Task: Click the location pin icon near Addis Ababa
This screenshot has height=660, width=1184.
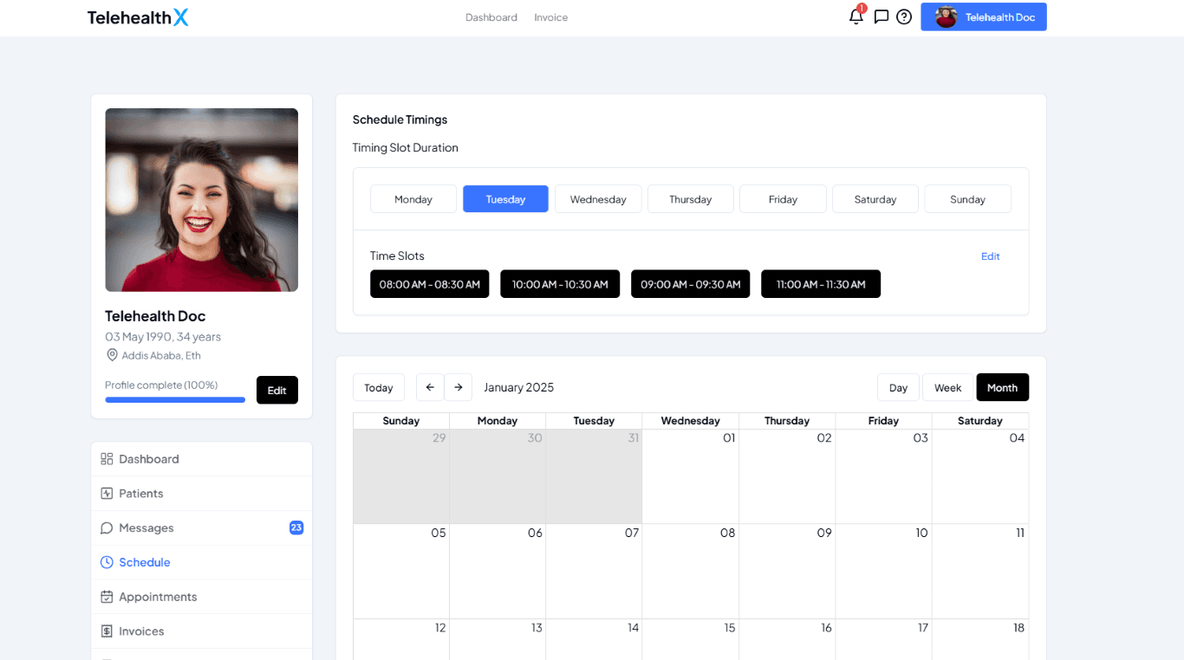Action: [112, 355]
